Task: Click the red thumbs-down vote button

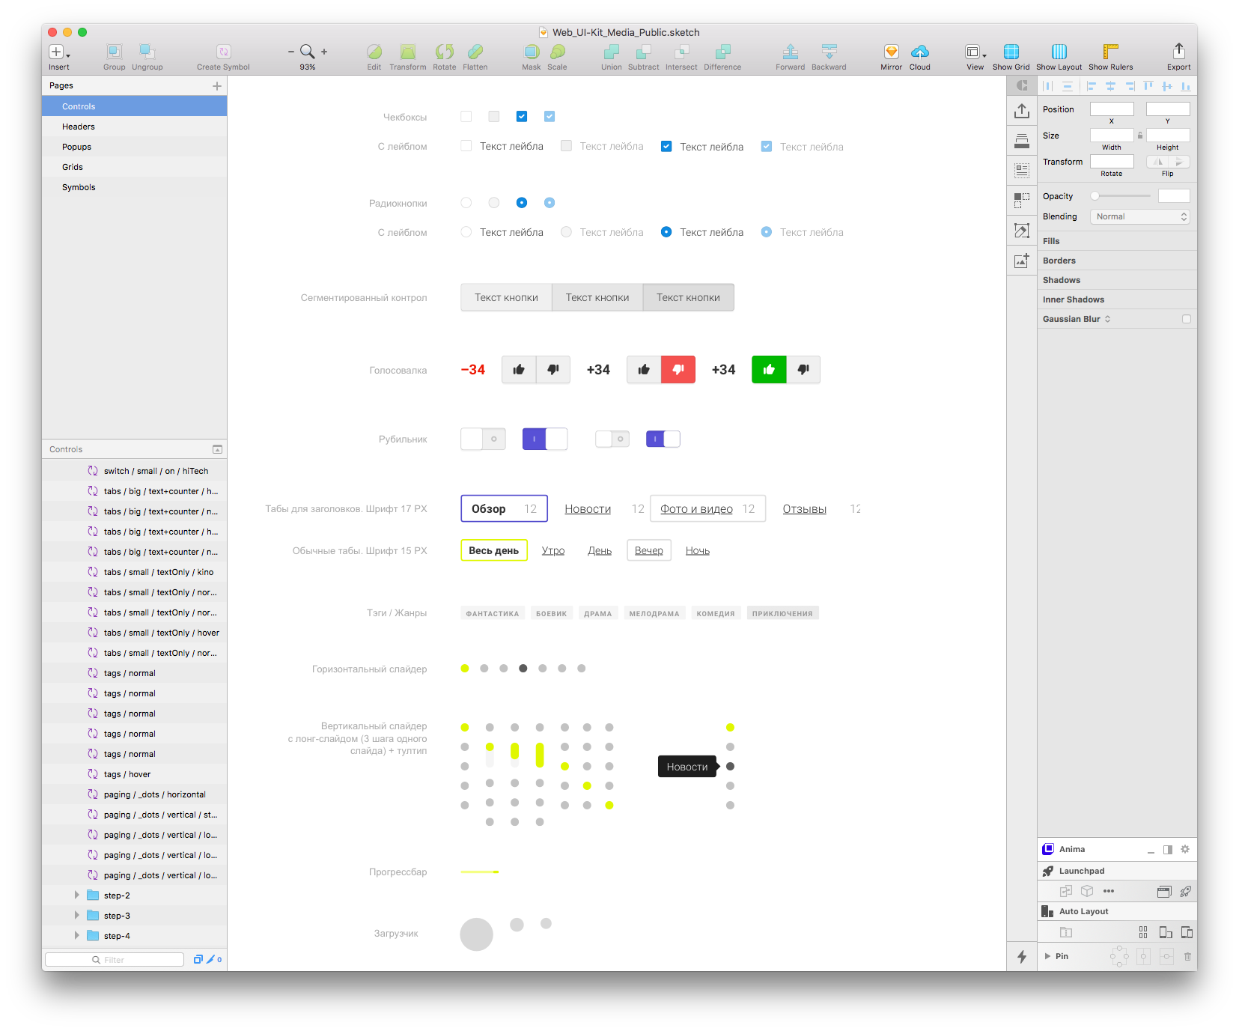Action: coord(678,369)
